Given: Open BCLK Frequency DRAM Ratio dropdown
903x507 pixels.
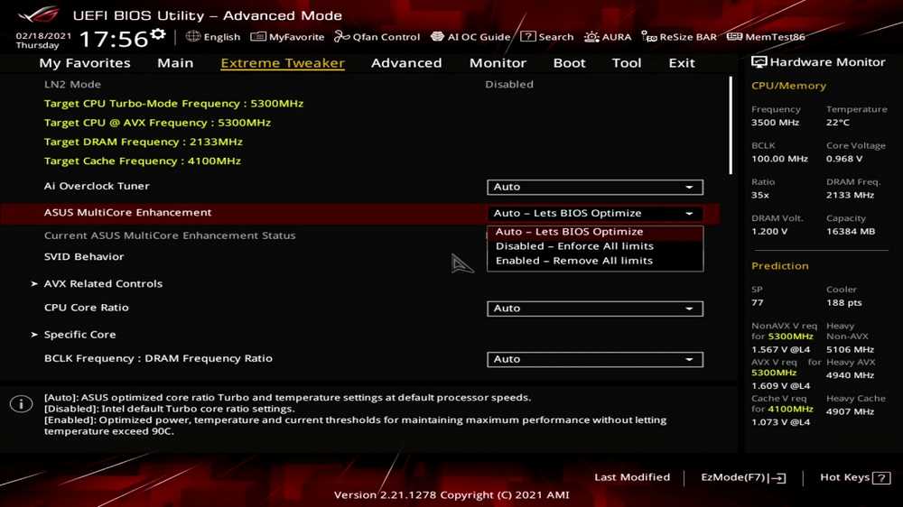Looking at the screenshot, I should pos(595,359).
